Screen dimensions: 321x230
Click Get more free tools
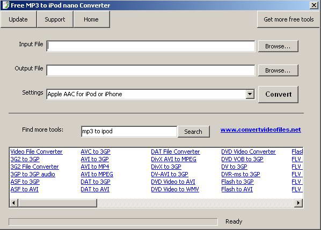288,19
